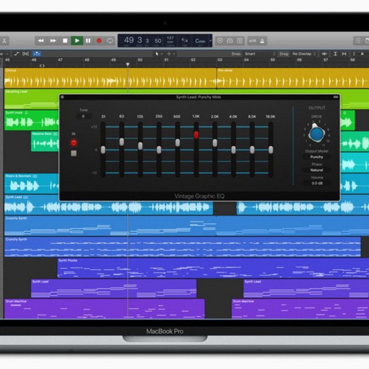Click the bar position 49 in LCD

(x=129, y=40)
